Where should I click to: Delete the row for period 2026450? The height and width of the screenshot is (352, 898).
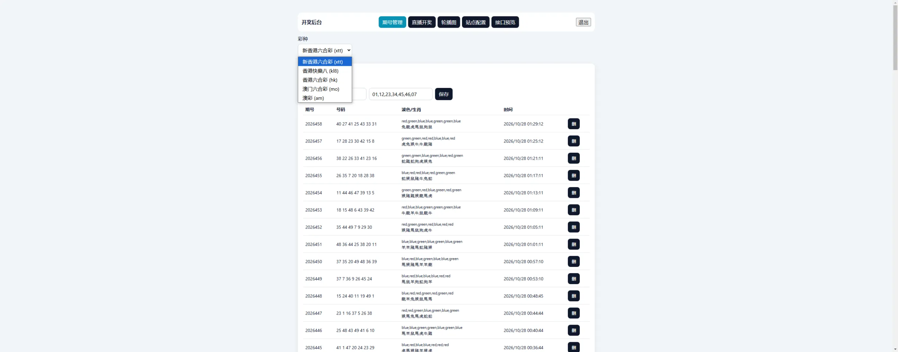point(574,261)
